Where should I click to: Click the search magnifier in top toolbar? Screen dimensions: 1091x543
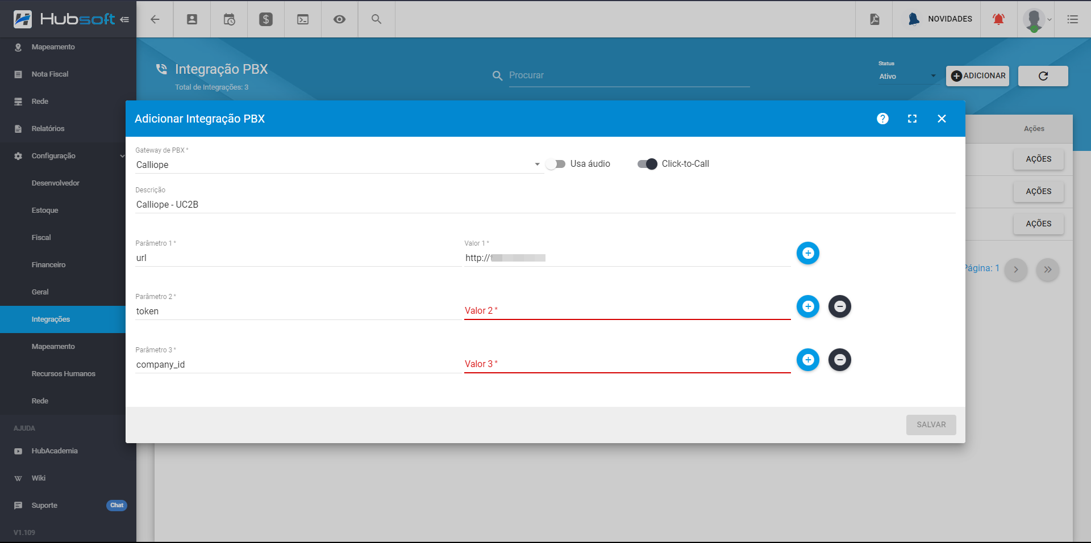(x=376, y=19)
